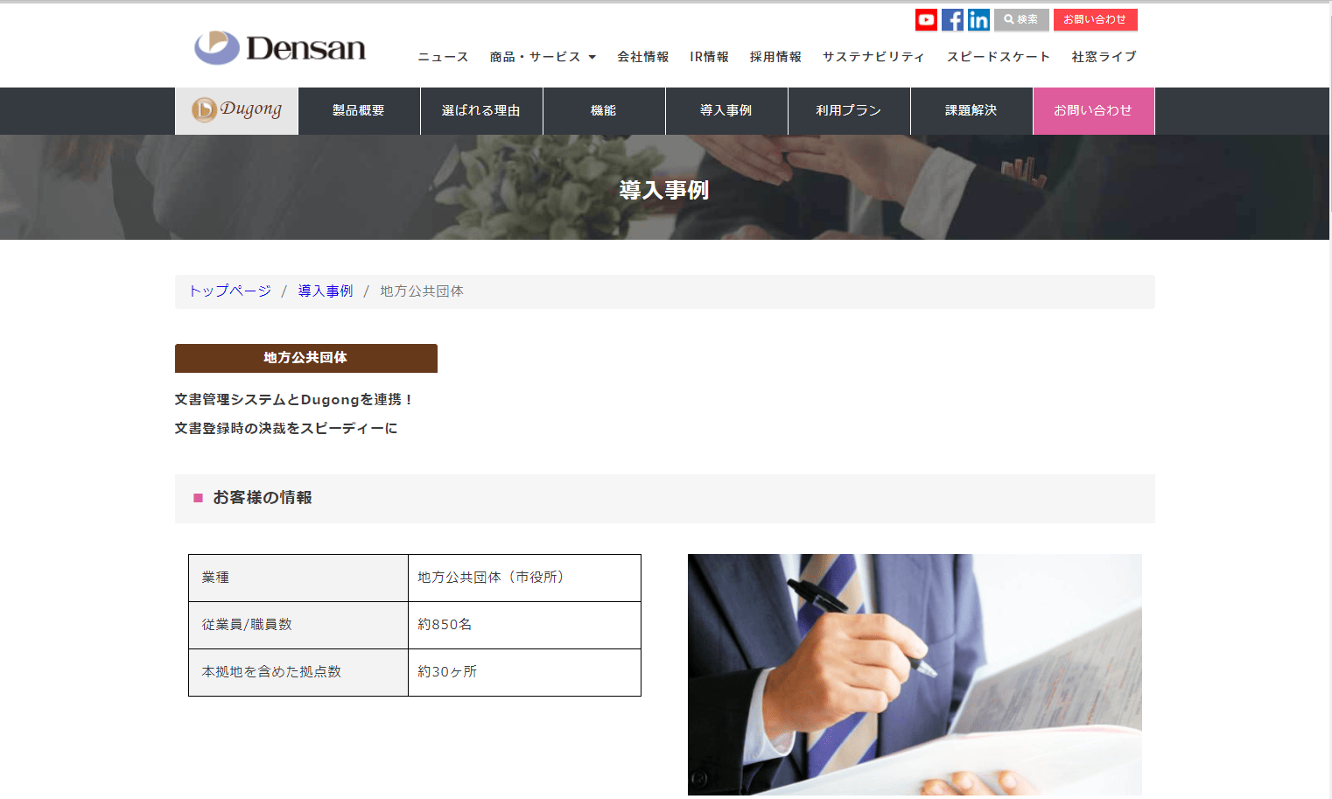The width and height of the screenshot is (1332, 799).
Task: Open the 課題解決 tab
Action: (971, 111)
